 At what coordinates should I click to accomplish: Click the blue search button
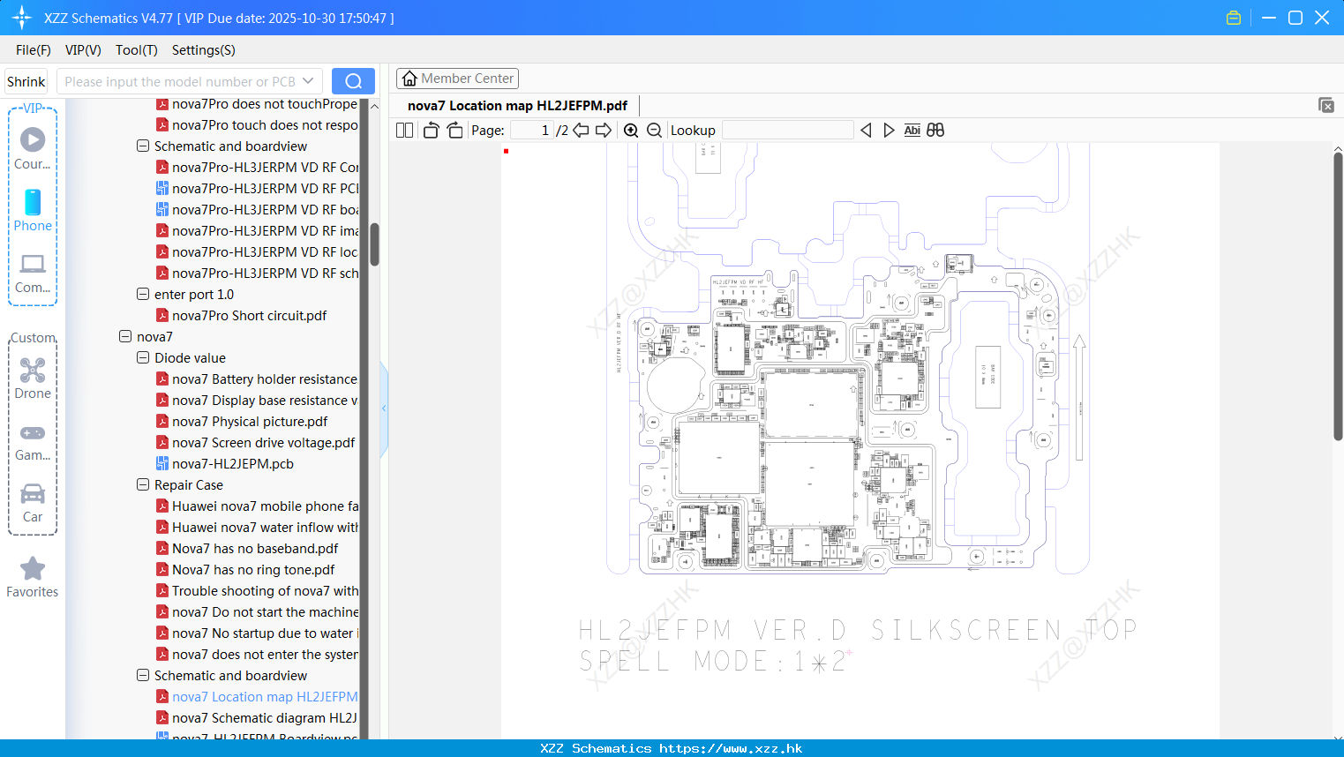point(353,81)
